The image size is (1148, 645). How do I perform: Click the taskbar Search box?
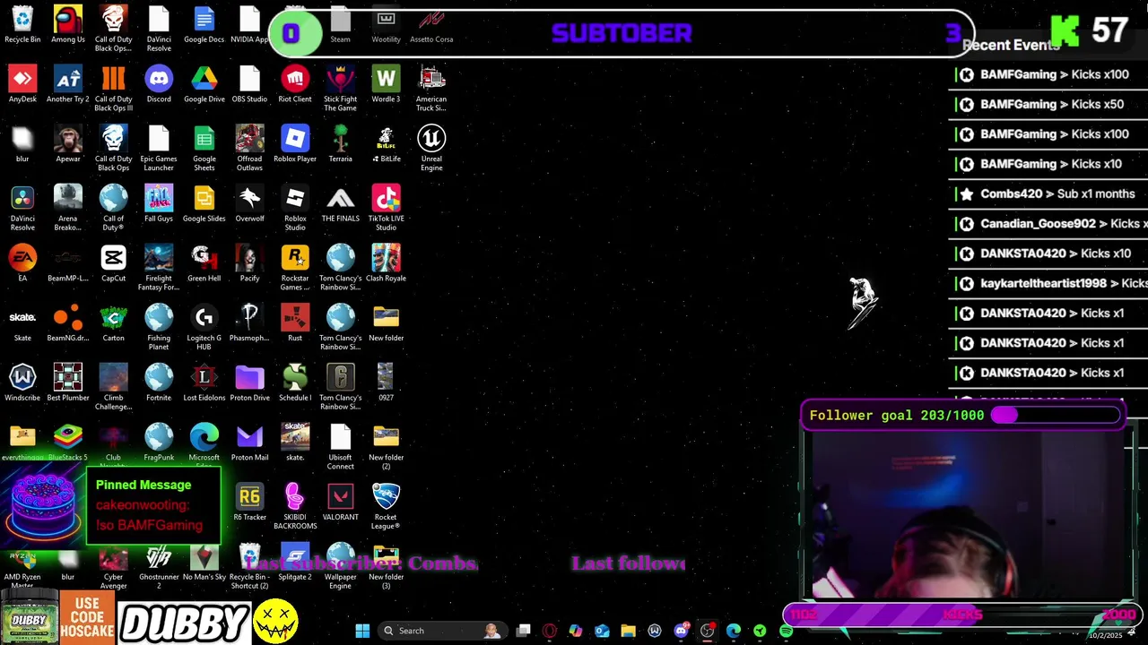pyautogui.click(x=442, y=631)
